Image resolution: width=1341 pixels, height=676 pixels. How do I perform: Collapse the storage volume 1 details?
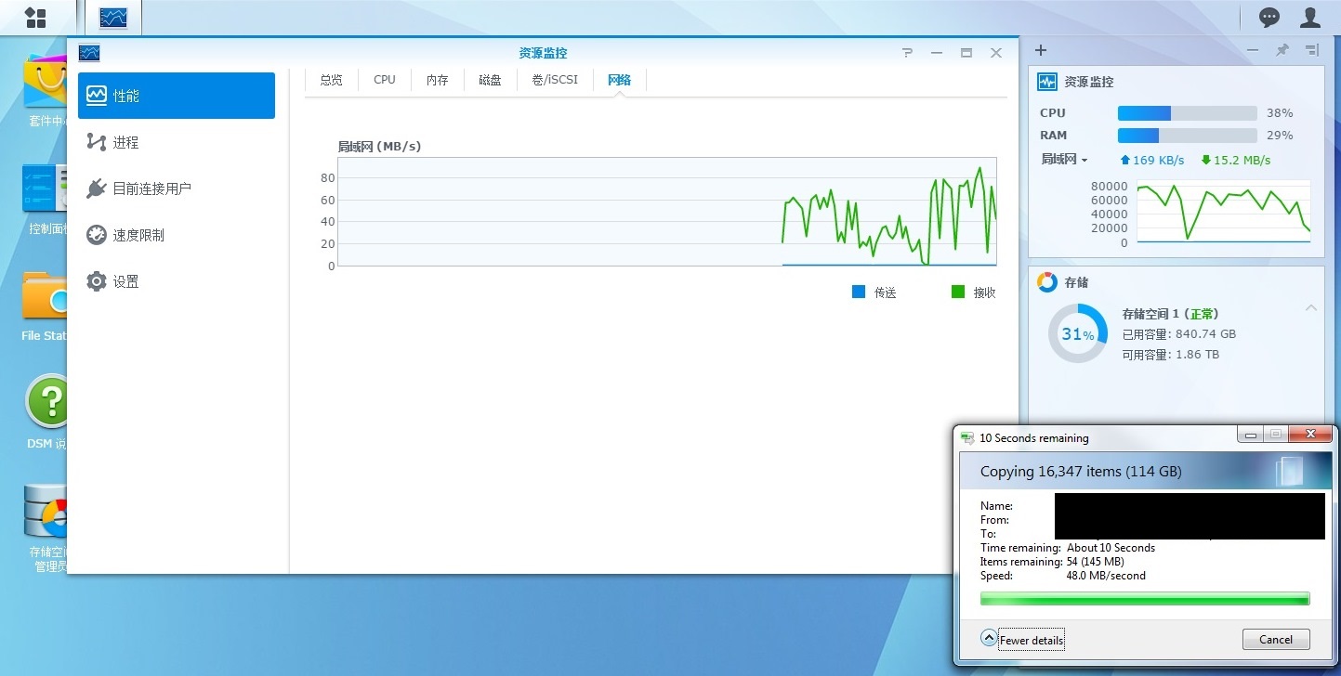1310,308
